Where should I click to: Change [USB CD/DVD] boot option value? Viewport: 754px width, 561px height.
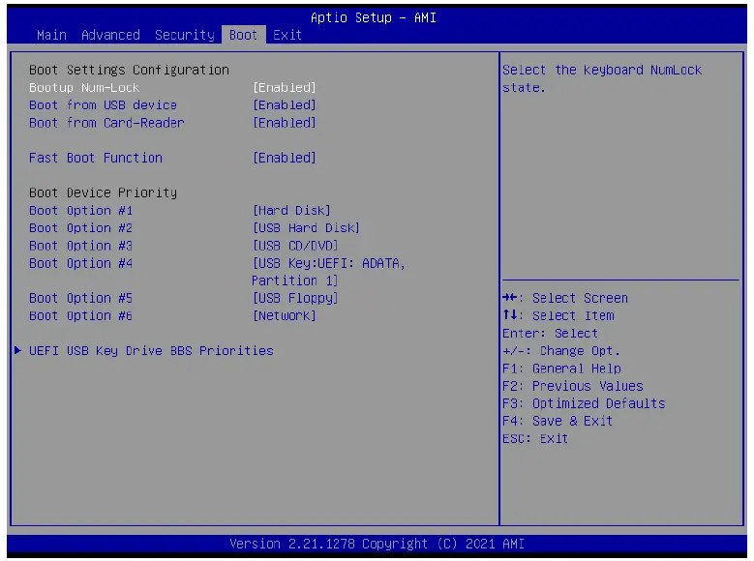tap(295, 246)
